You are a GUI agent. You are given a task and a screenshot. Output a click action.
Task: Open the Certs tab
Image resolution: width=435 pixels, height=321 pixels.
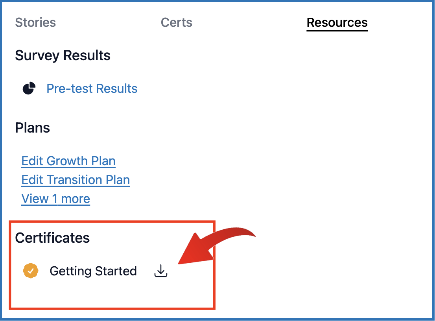(177, 22)
